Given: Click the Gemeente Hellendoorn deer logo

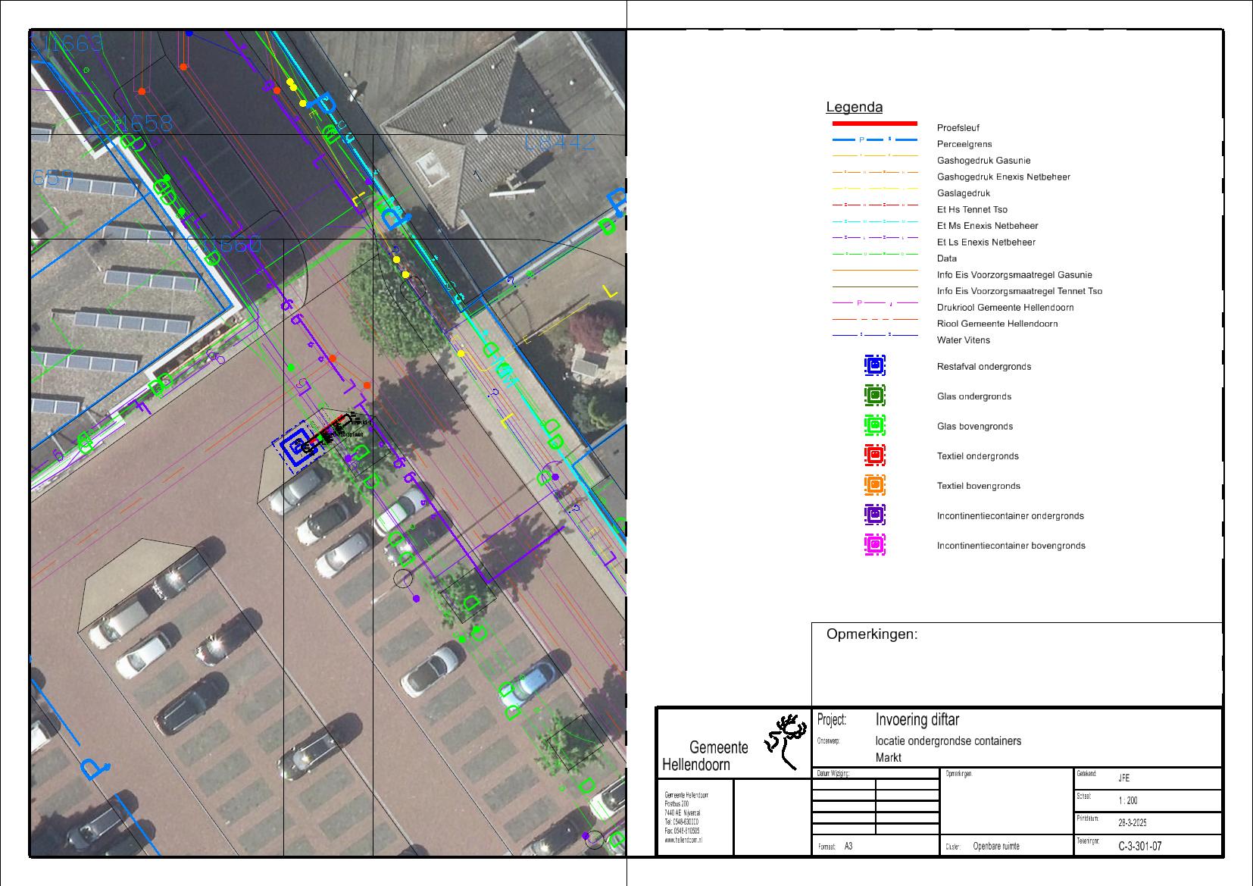Looking at the screenshot, I should point(786,740).
